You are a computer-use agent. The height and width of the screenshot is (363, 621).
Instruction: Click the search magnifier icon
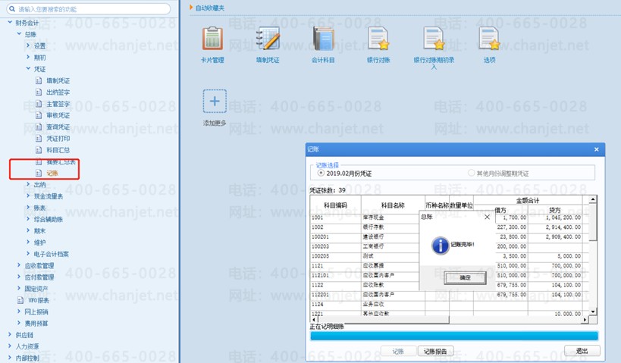pyautogui.click(x=12, y=8)
